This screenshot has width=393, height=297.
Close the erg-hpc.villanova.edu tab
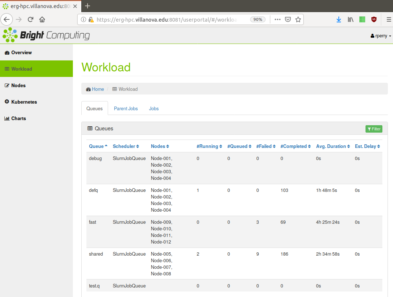pos(75,6)
